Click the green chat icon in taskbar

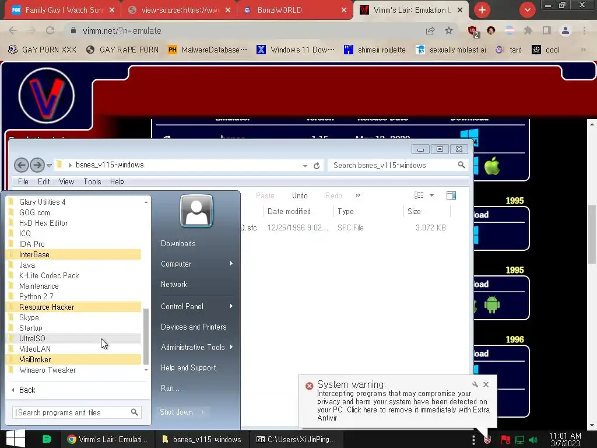47,439
